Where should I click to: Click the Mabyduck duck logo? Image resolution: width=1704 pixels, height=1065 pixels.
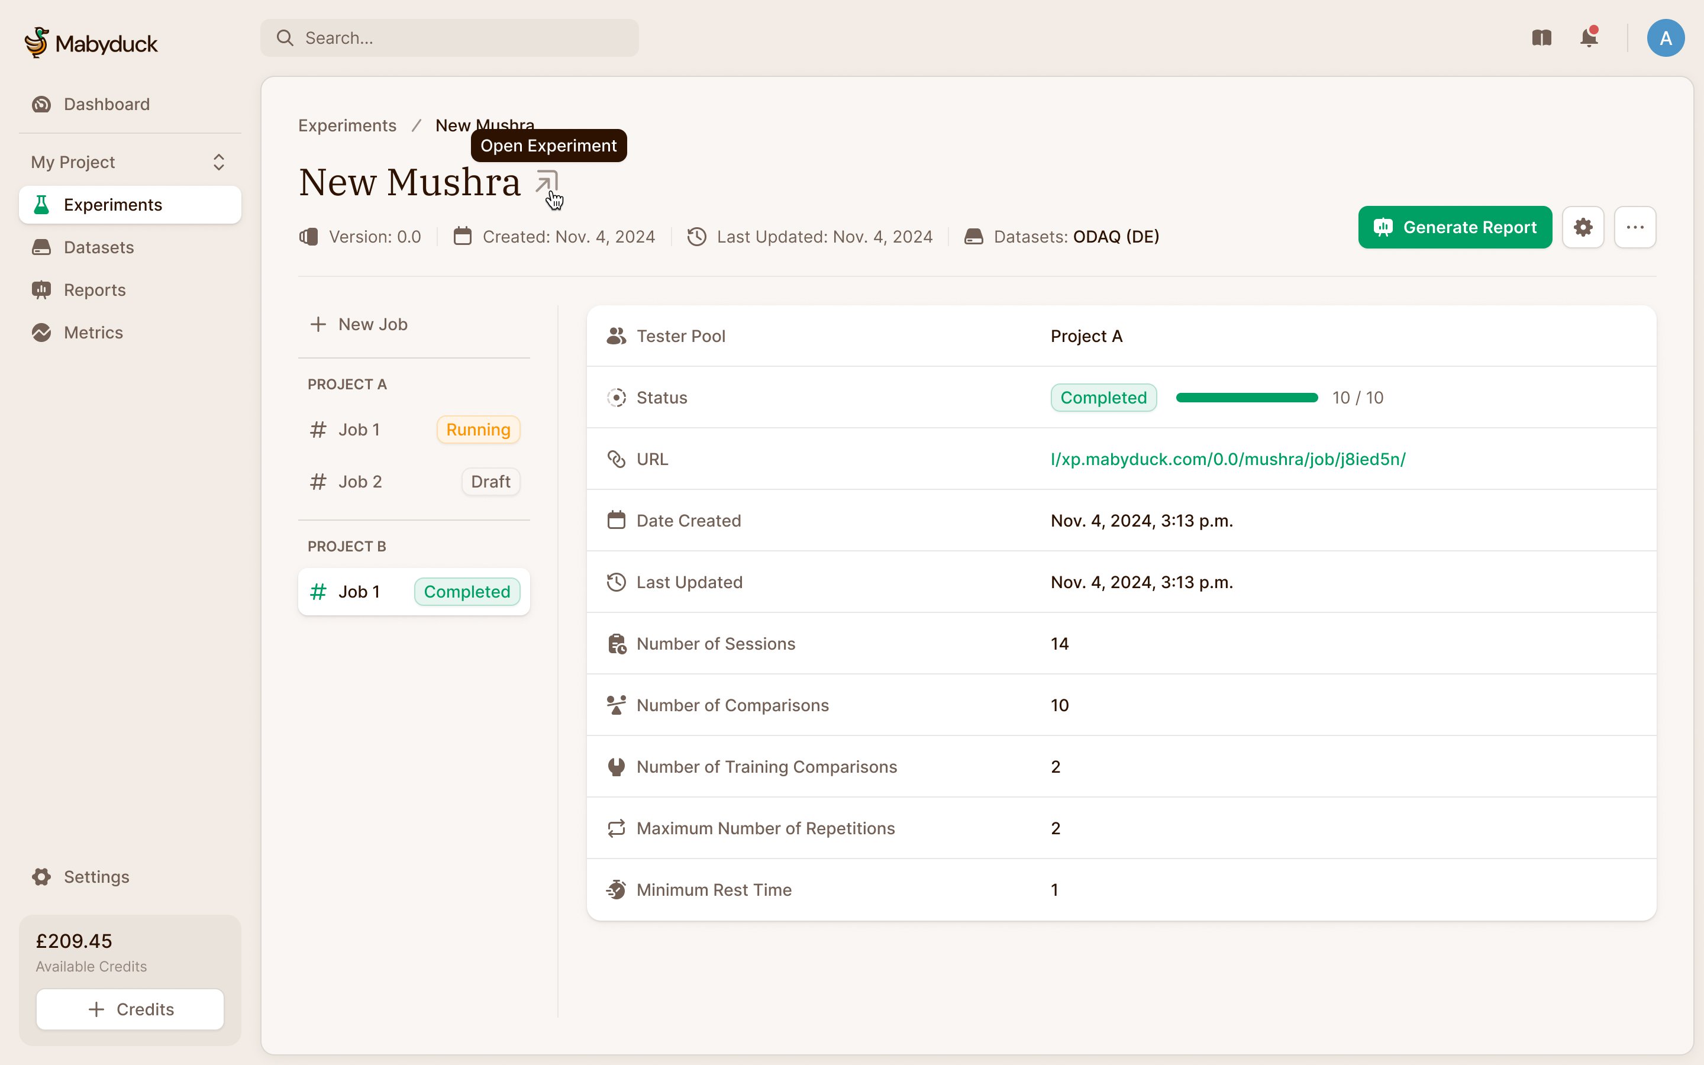coord(37,42)
